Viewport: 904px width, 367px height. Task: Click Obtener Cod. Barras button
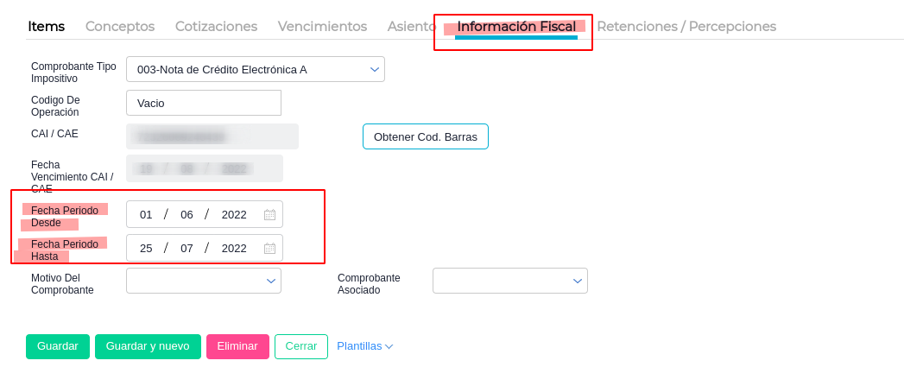click(x=426, y=136)
